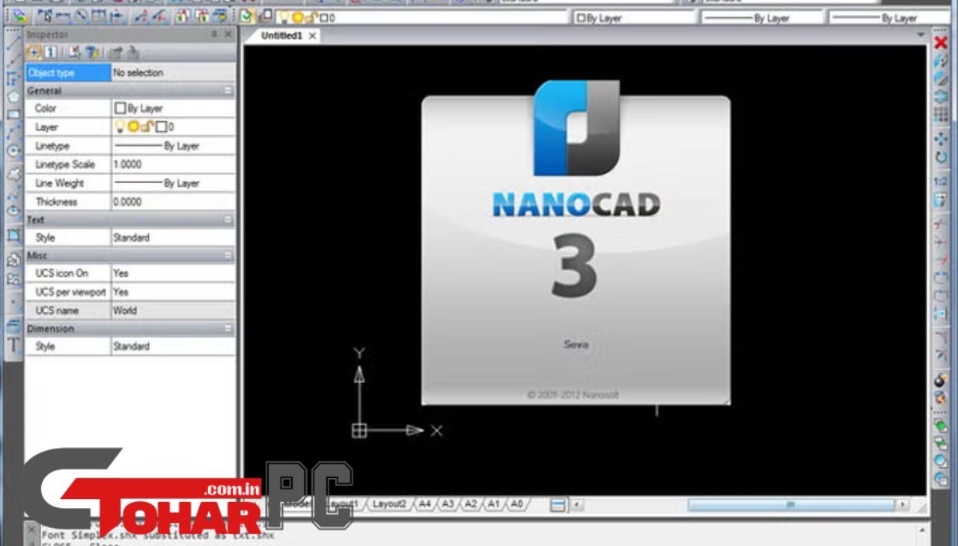Select the Circle draw tool
Screen dimensions: 958x546
[x=13, y=150]
